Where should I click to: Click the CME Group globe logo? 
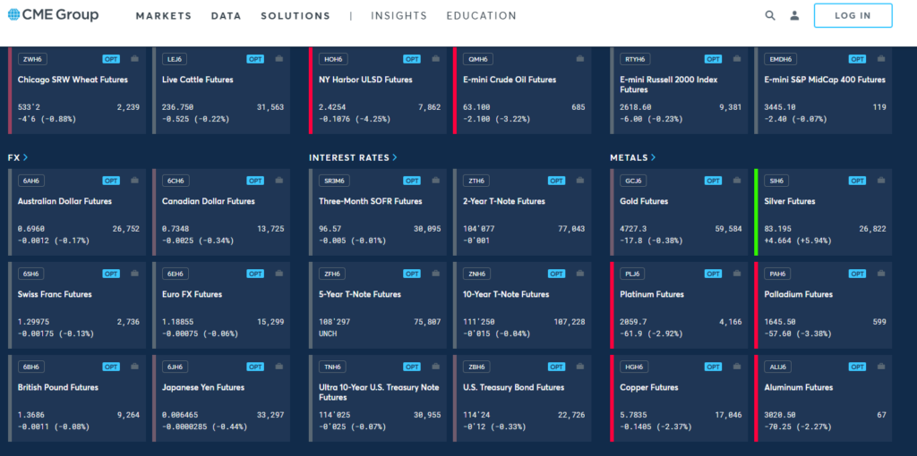tap(14, 15)
